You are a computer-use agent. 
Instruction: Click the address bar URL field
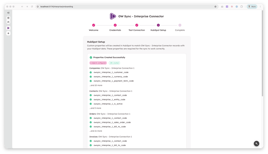126,6
